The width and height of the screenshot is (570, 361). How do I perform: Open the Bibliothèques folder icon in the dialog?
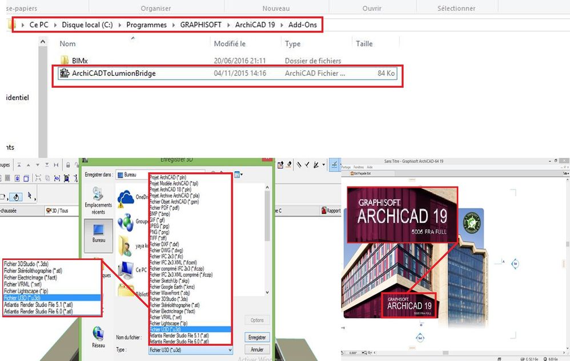coord(126,290)
